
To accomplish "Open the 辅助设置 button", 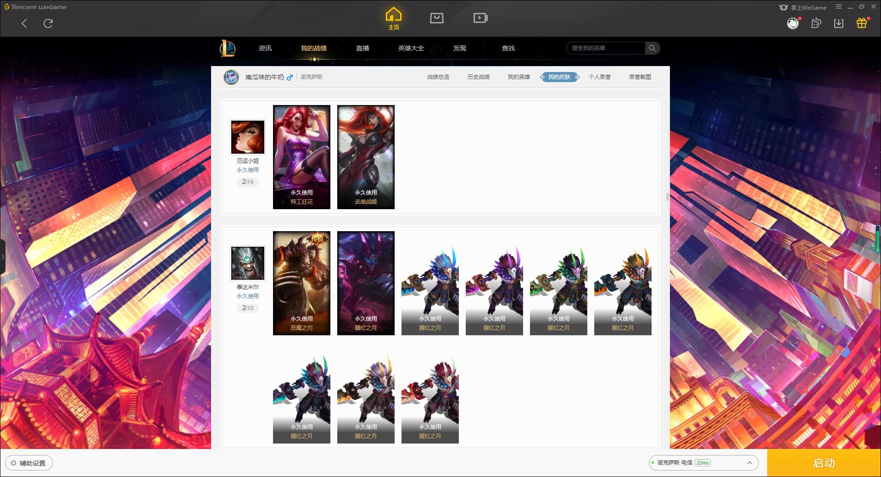I will [29, 463].
